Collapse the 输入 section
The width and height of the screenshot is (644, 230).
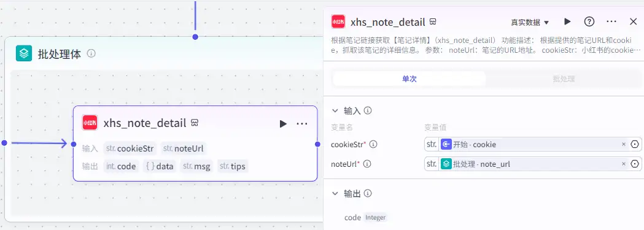335,110
